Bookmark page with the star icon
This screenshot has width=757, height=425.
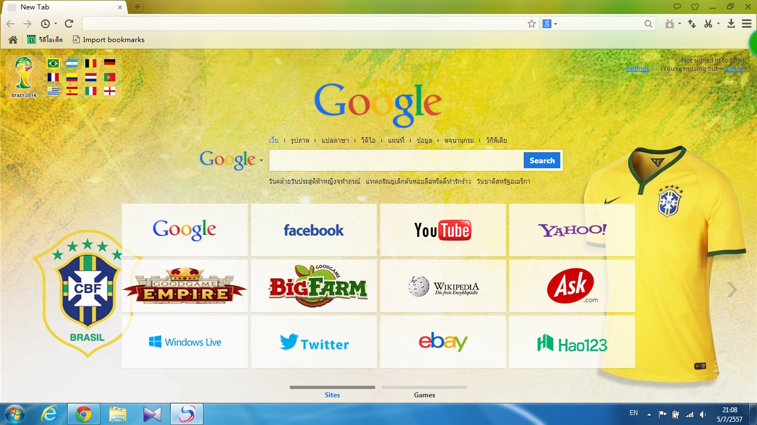[531, 24]
